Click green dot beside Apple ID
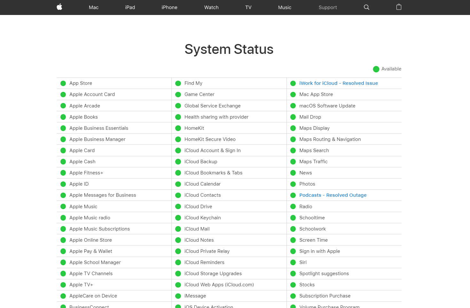This screenshot has height=308, width=470. (63, 184)
